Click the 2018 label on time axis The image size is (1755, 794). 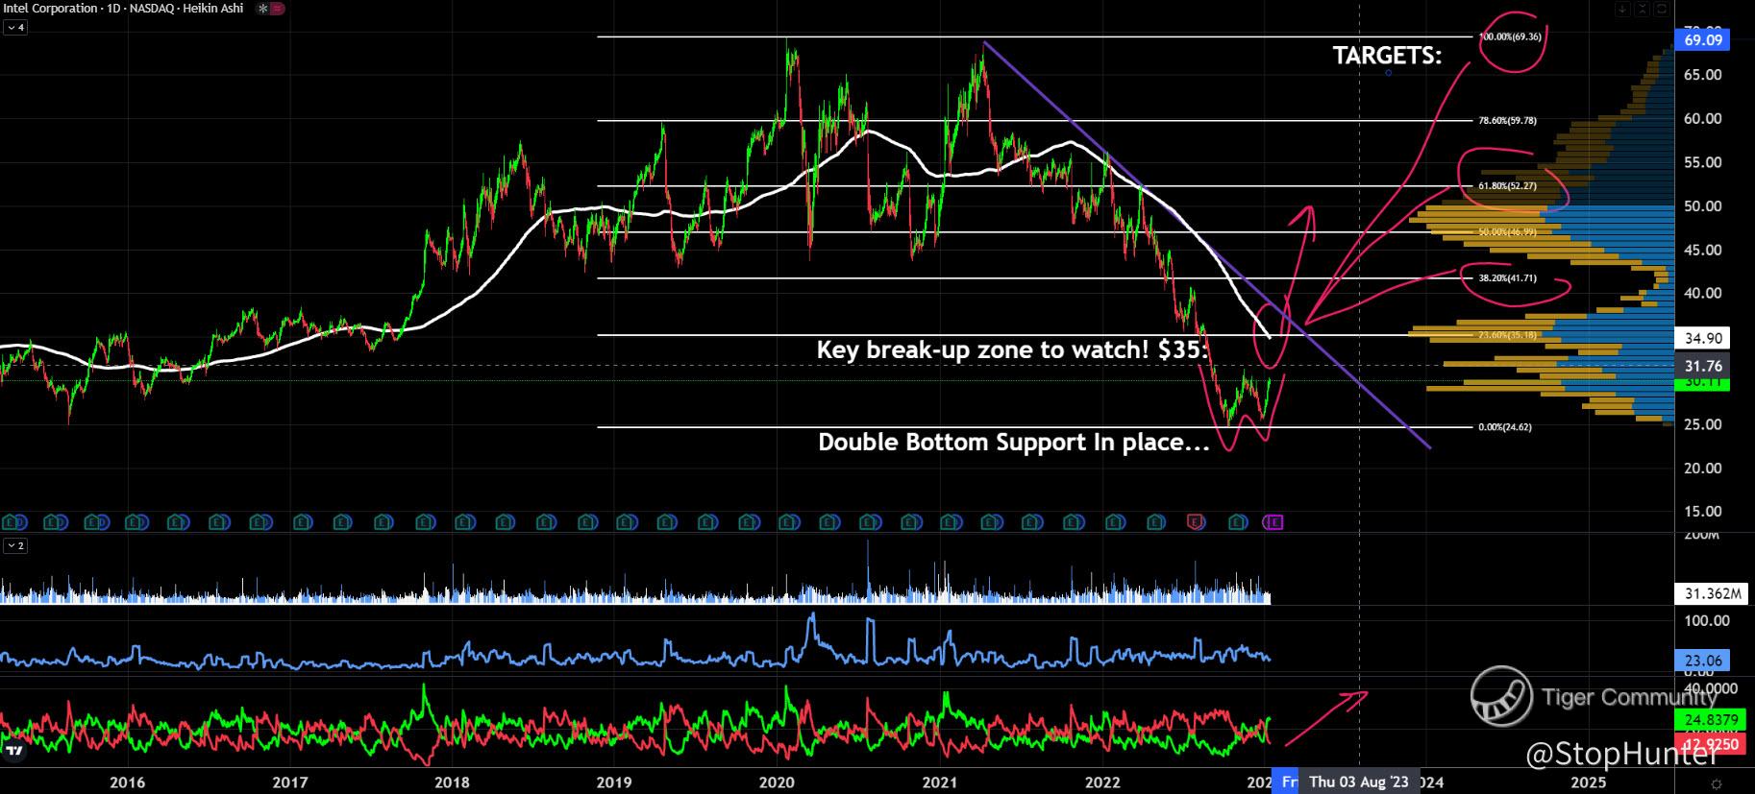[x=453, y=782]
